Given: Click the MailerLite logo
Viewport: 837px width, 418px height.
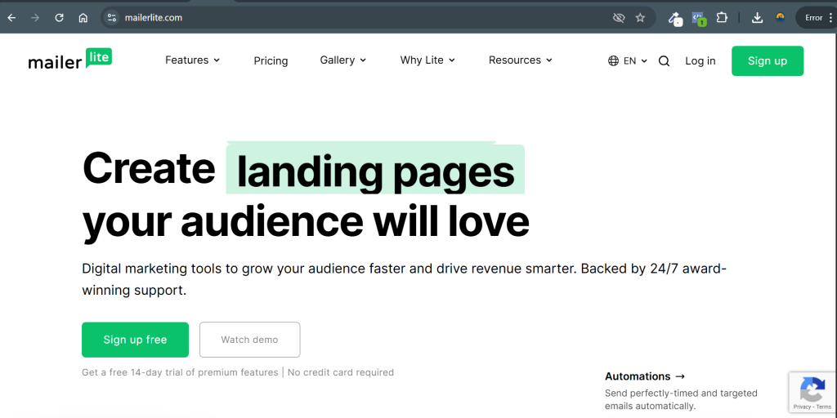Looking at the screenshot, I should pos(69,60).
